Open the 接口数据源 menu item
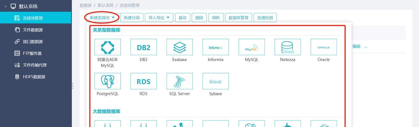This screenshot has width=419, height=127. [35, 42]
